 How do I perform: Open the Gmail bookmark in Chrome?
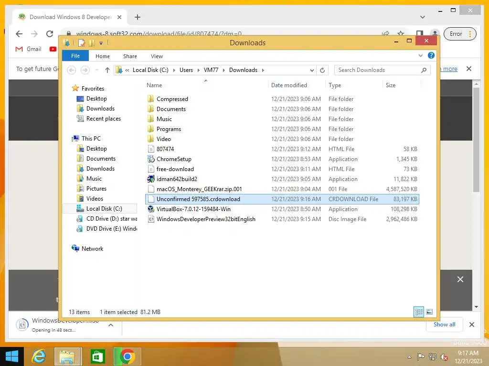[28, 49]
